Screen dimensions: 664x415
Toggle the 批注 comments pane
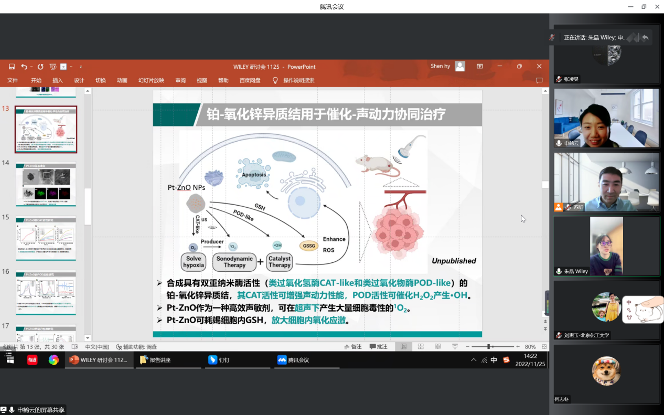click(379, 347)
